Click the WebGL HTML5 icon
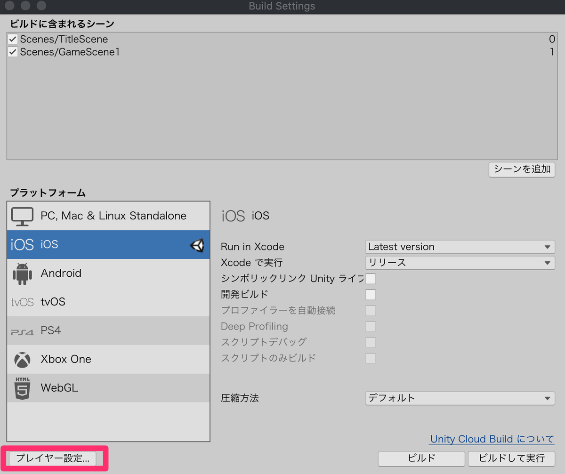The height and width of the screenshot is (474, 565). coord(22,388)
